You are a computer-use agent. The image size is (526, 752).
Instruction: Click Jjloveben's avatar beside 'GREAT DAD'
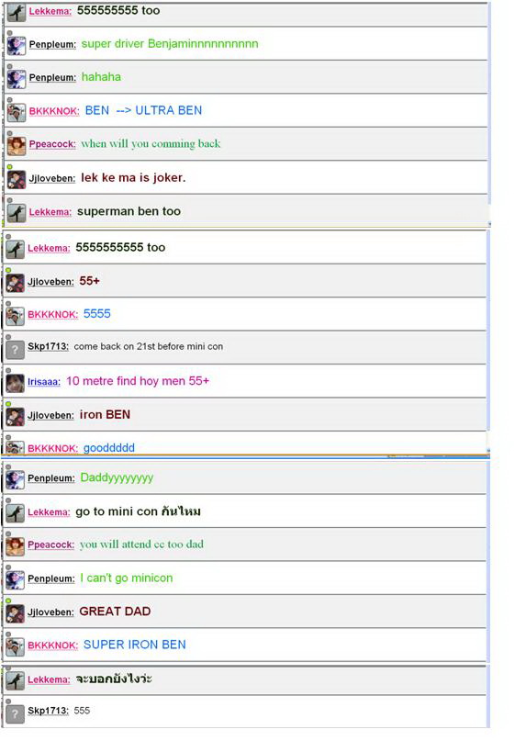tap(15, 614)
